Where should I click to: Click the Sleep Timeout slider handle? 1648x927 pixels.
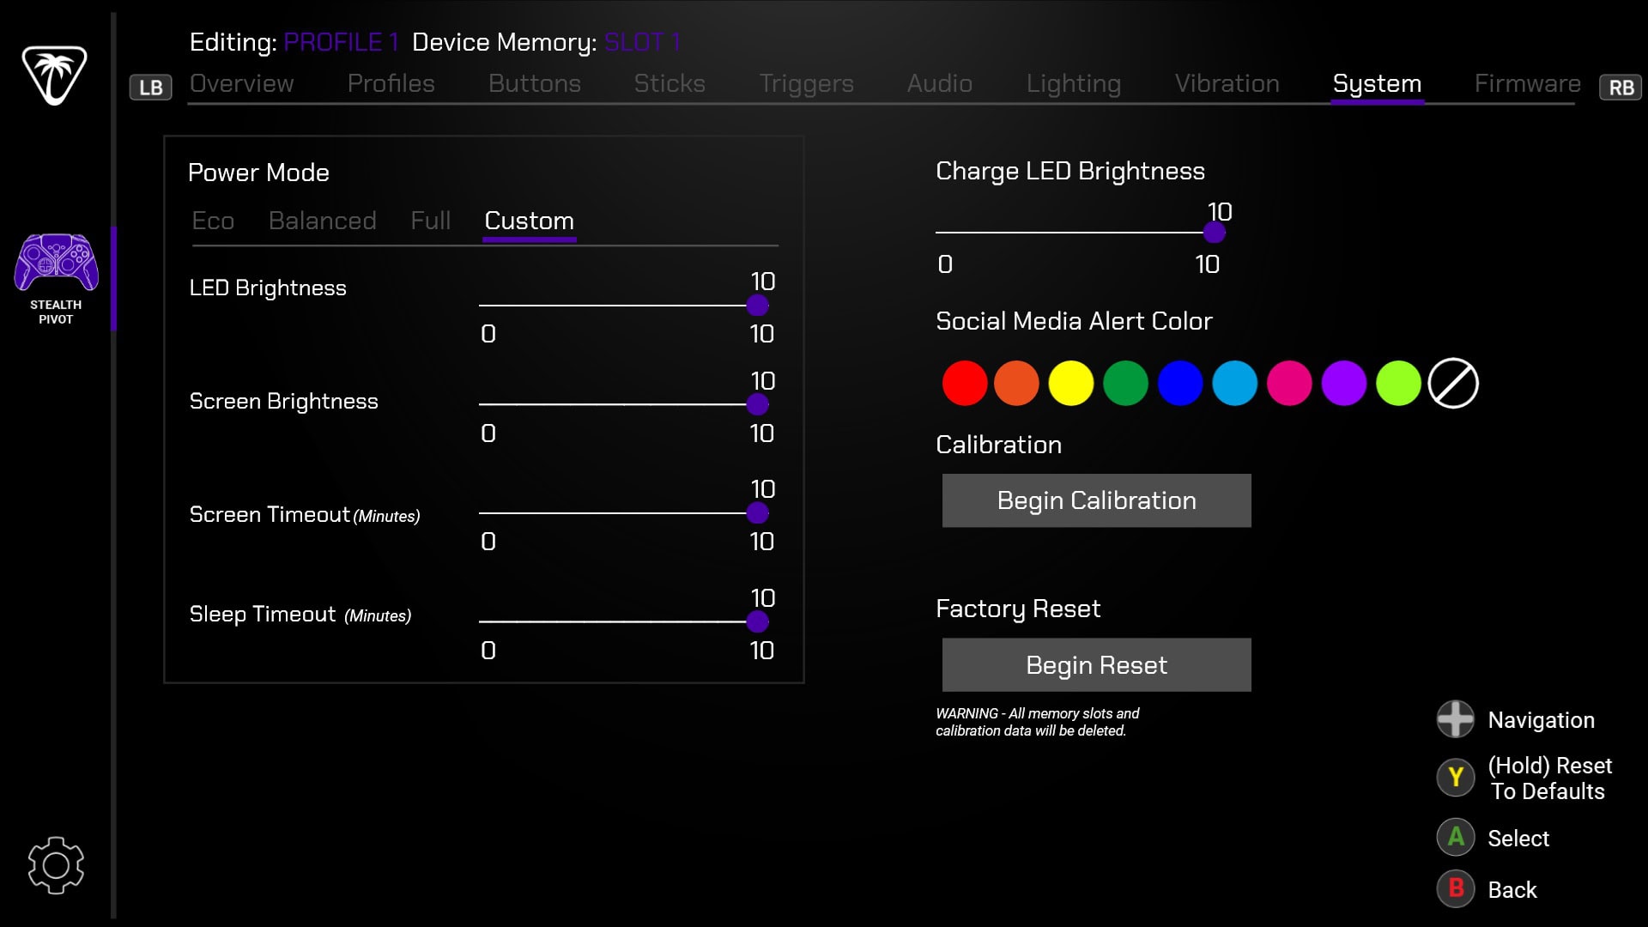pos(757,621)
